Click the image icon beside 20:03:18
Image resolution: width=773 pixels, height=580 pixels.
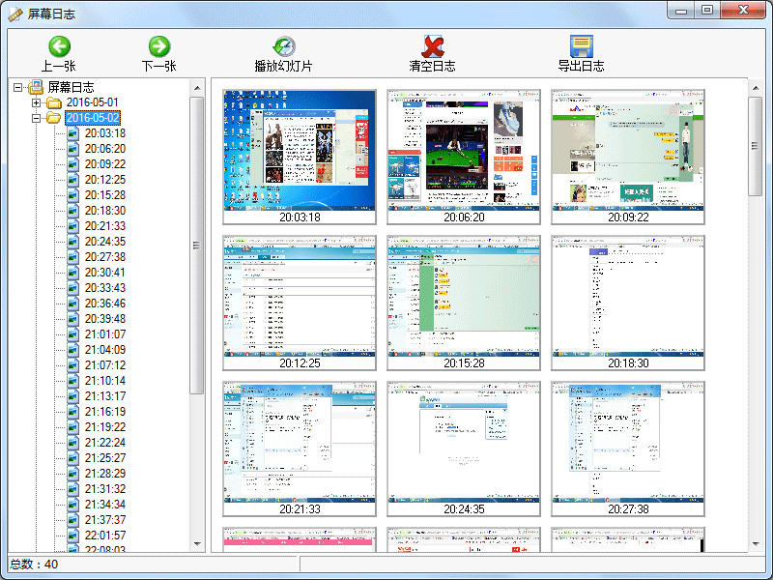[72, 133]
